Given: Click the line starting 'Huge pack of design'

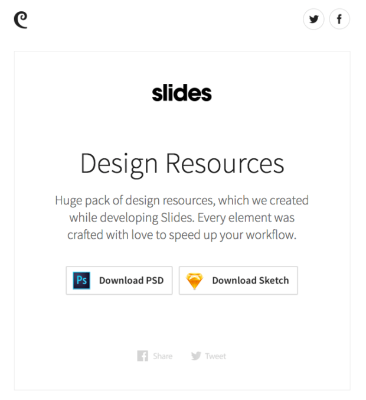Looking at the screenshot, I should (182, 201).
